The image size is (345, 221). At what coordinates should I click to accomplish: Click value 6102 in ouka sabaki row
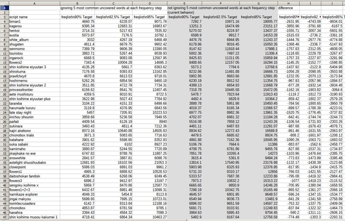(114, 144)
